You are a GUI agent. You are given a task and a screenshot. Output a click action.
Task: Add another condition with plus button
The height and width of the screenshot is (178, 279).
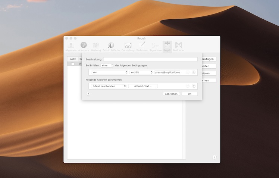pyautogui.click(x=194, y=72)
